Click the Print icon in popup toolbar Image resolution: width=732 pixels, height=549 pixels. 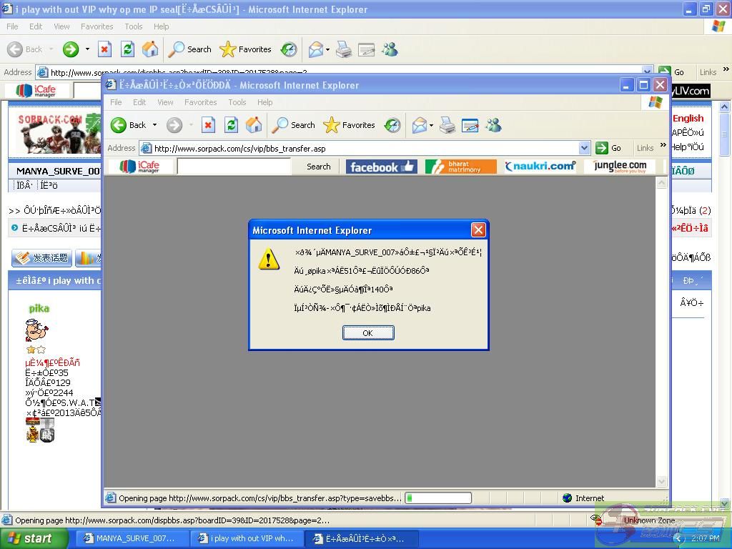click(x=447, y=125)
